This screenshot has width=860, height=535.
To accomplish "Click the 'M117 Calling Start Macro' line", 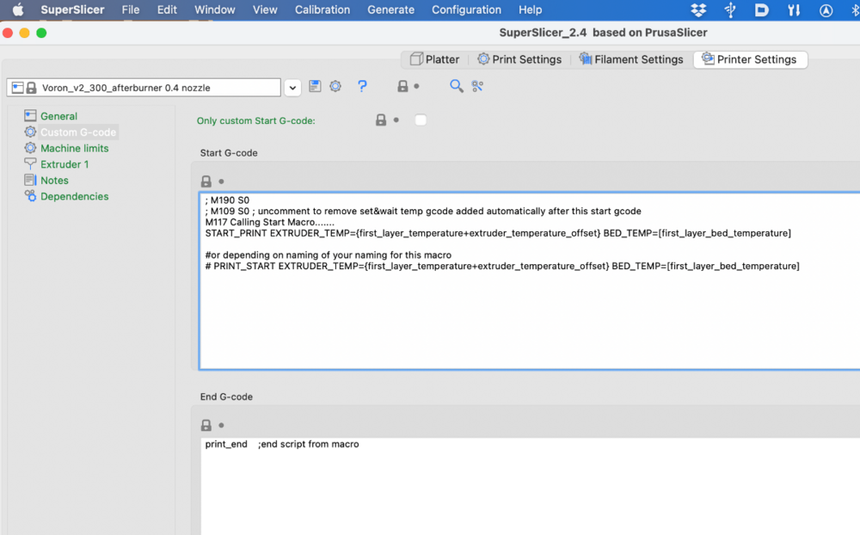I will [270, 222].
